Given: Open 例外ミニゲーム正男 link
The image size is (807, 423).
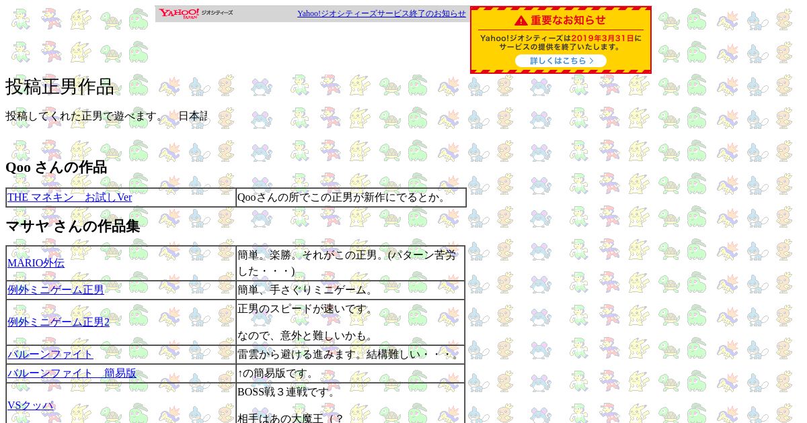Looking at the screenshot, I should (56, 290).
